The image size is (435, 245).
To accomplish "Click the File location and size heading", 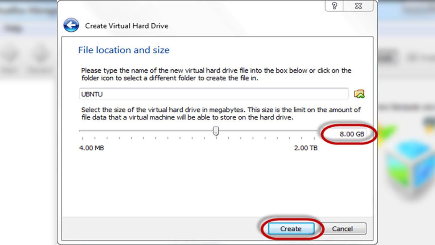I will coord(124,50).
